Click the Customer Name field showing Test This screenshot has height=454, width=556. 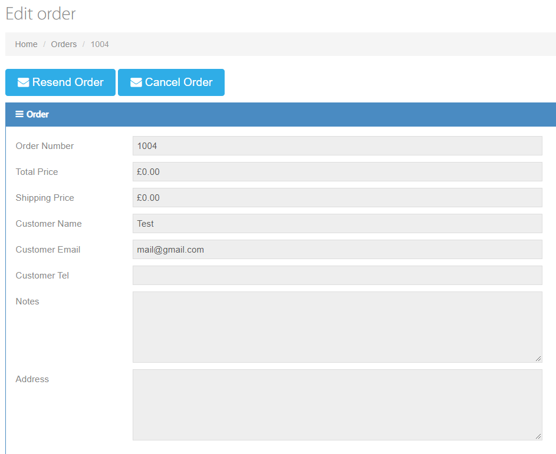tap(337, 223)
